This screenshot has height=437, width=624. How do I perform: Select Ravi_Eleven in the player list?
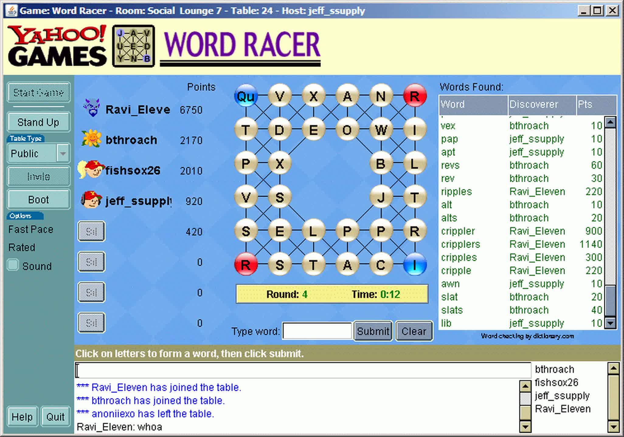563,409
